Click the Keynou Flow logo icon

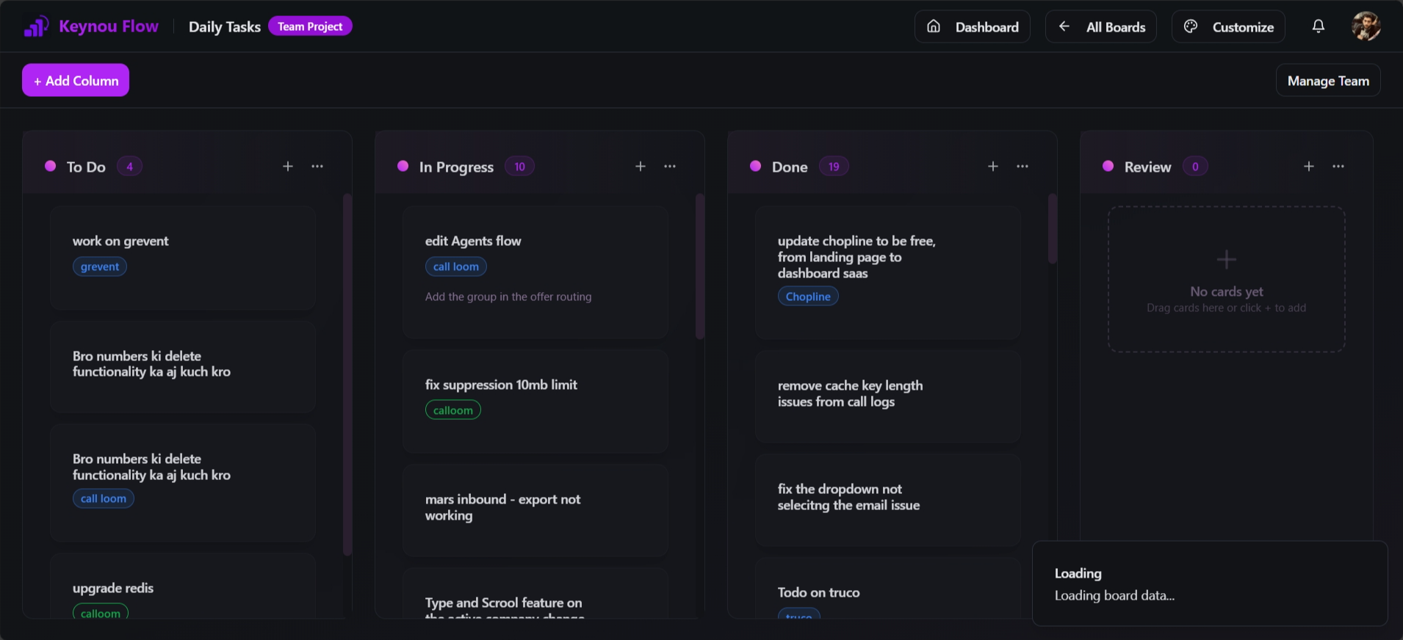pos(36,26)
